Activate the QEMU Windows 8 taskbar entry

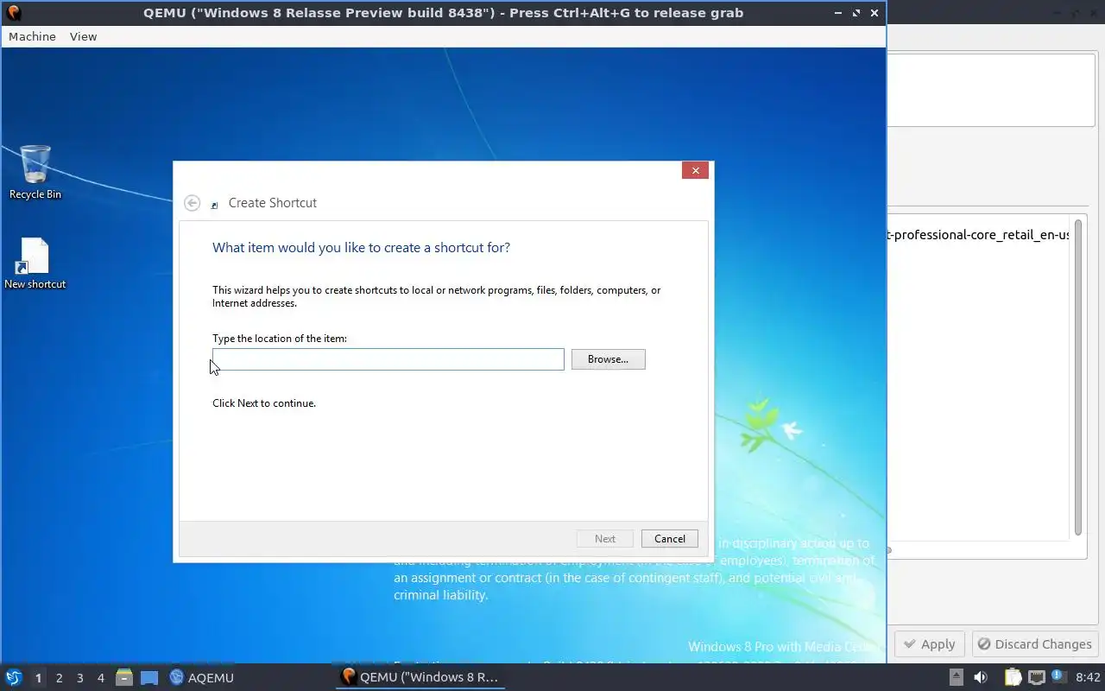coord(420,677)
